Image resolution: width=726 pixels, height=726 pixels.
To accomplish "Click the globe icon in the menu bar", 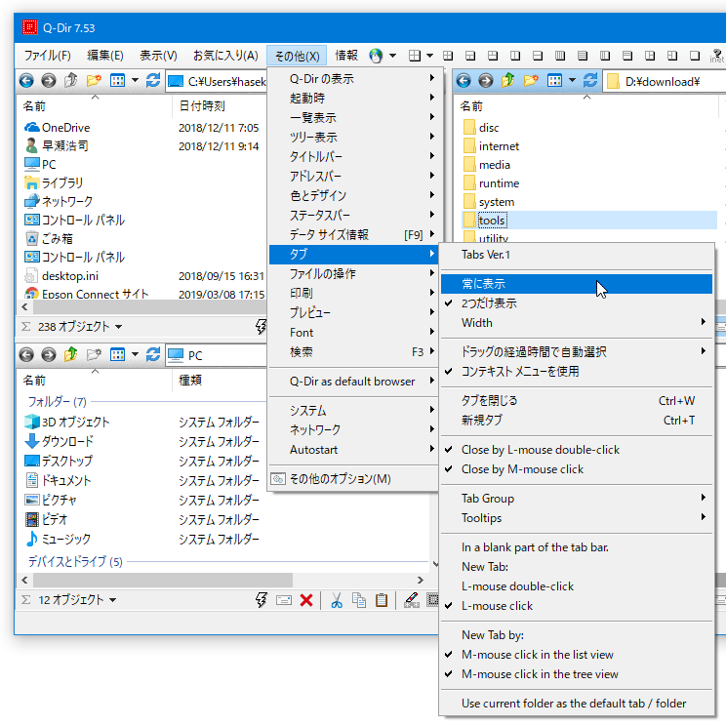I will [376, 56].
